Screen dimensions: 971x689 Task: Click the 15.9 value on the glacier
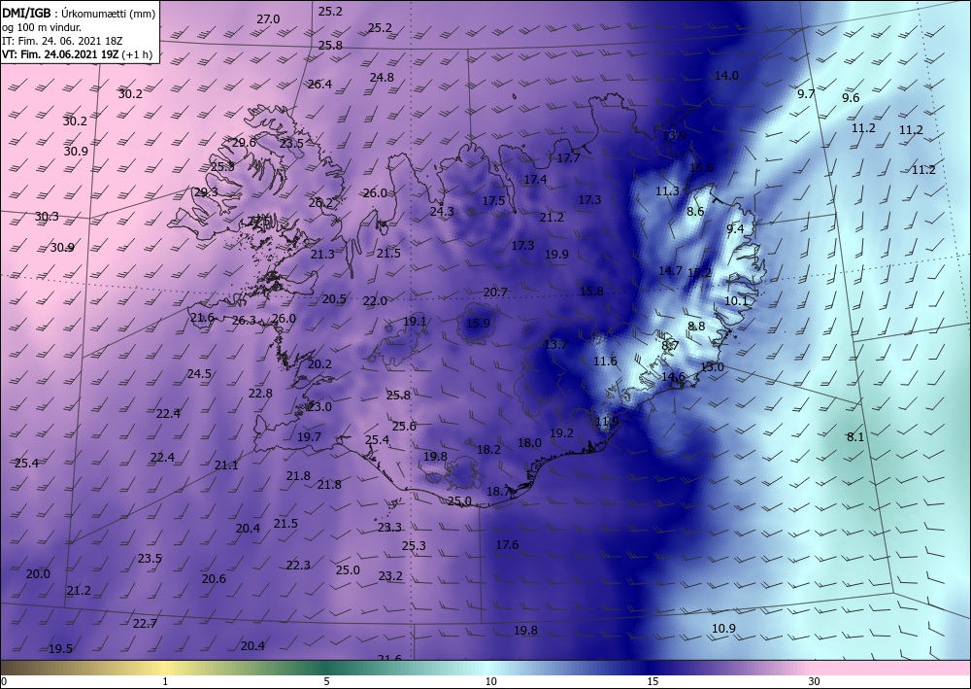pos(478,323)
